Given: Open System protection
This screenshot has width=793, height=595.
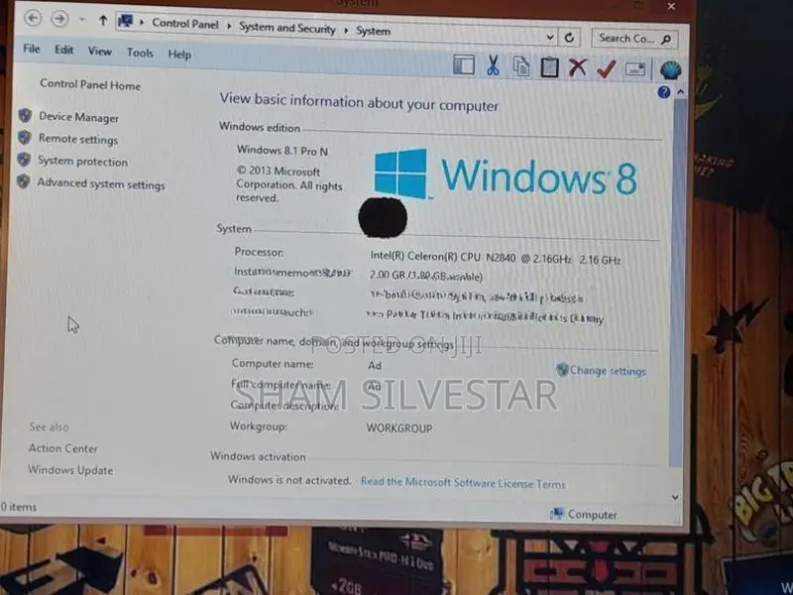Looking at the screenshot, I should pos(83,161).
